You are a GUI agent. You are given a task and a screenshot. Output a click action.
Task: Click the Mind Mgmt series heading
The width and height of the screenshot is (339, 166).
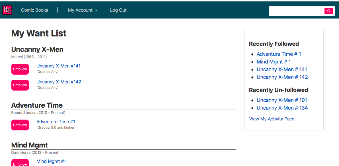pyautogui.click(x=29, y=145)
